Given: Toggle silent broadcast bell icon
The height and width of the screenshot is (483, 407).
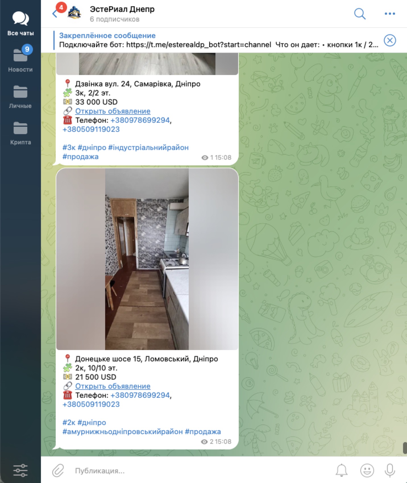Looking at the screenshot, I should point(342,470).
